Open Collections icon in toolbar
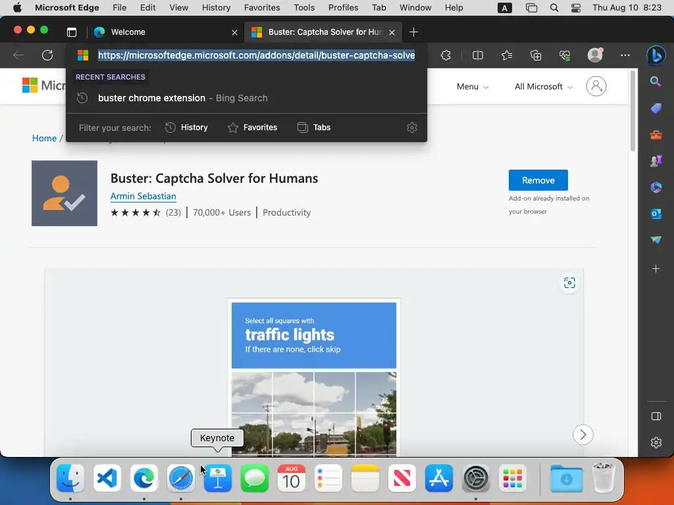Screen dimensions: 674x505 click(x=536, y=55)
